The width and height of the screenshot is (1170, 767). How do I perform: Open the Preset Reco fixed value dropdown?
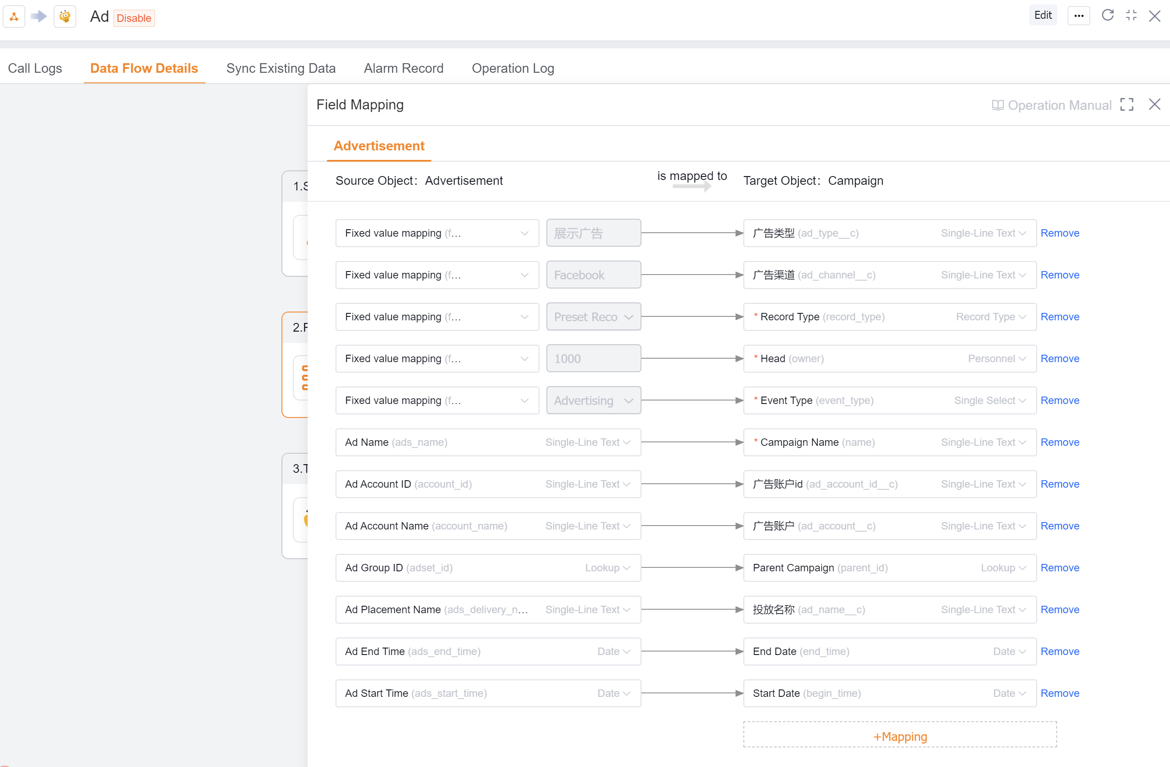click(593, 317)
